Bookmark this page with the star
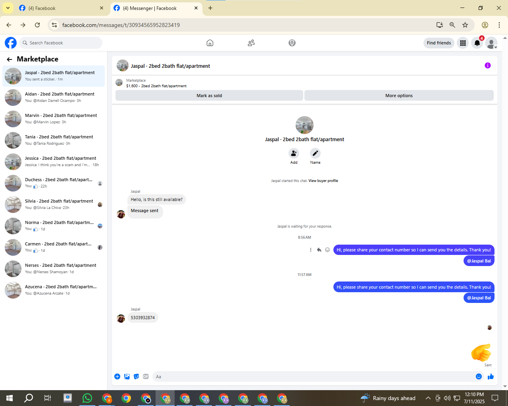 click(x=465, y=25)
